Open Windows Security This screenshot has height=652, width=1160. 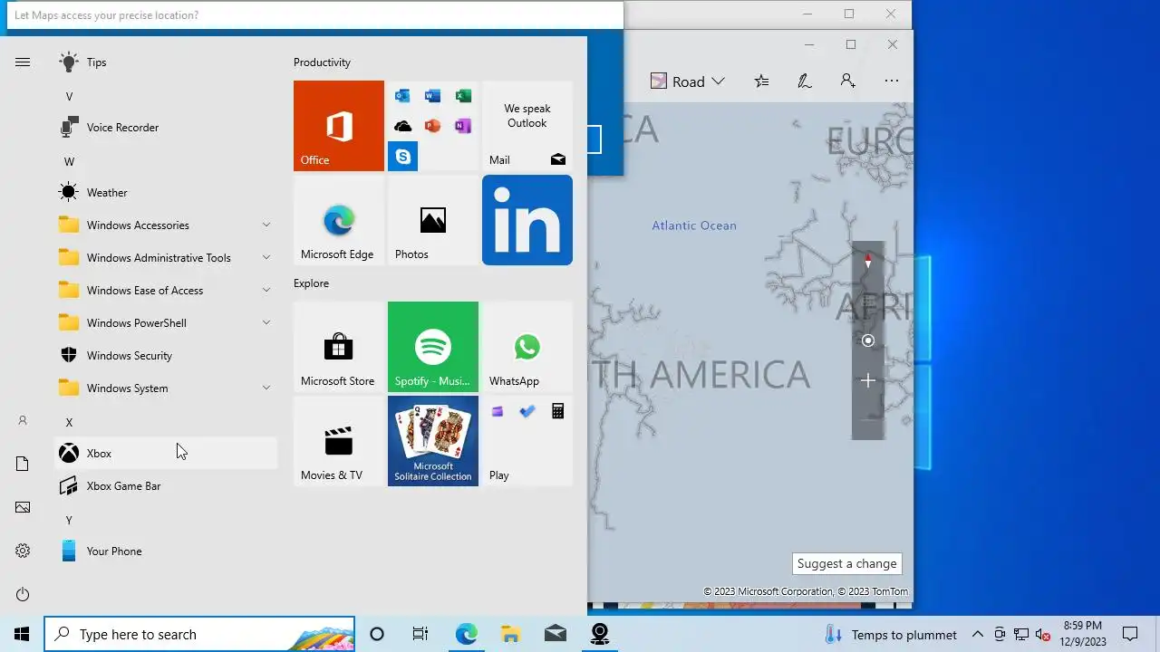point(166,356)
